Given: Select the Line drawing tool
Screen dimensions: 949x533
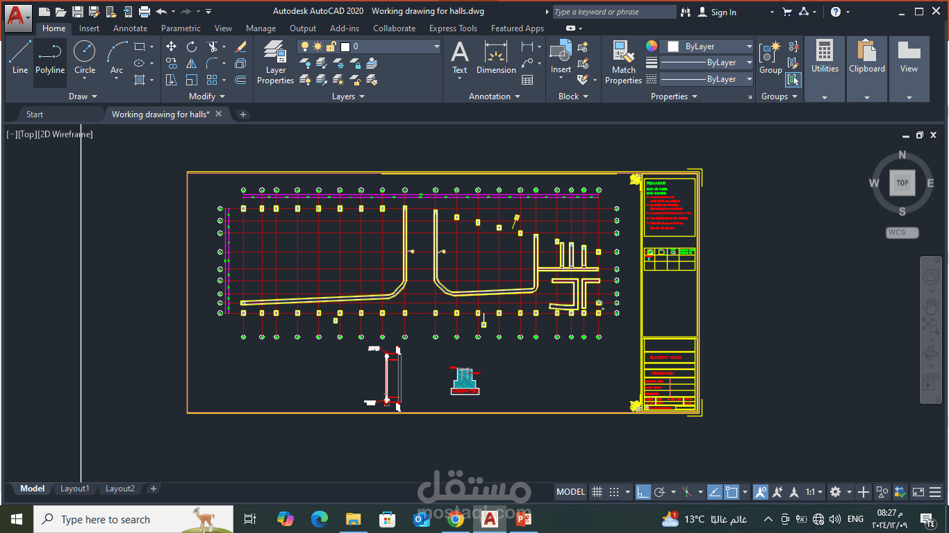Looking at the screenshot, I should [x=20, y=58].
